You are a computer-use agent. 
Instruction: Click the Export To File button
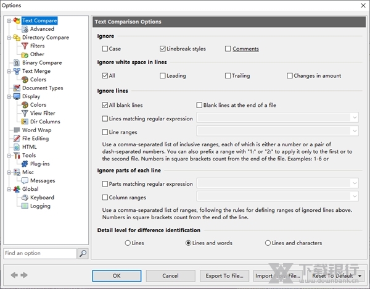[x=224, y=275]
